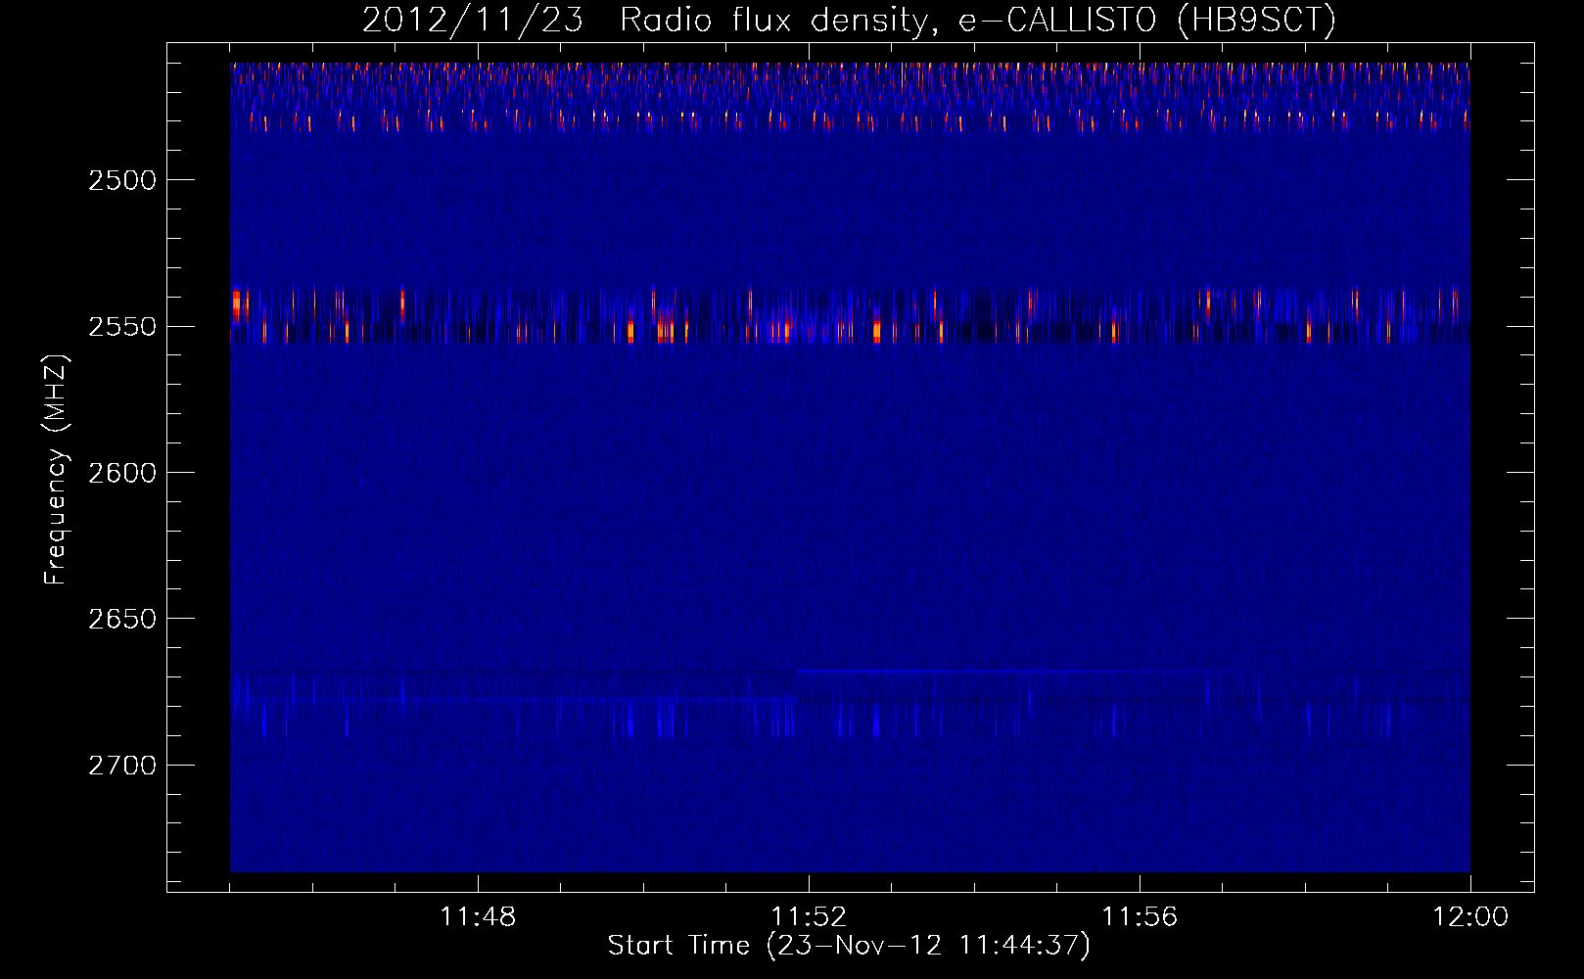Click the Start Time axis title
The width and height of the screenshot is (1584, 979).
pyautogui.click(x=849, y=946)
